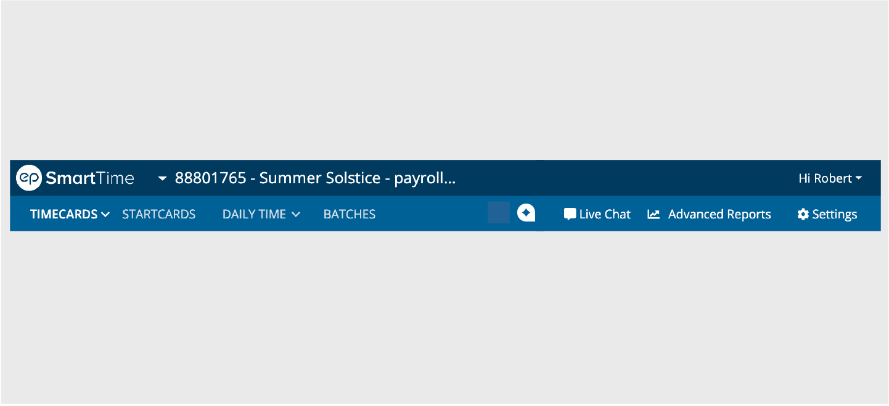Click the caret next to Hi Robert
The height and width of the screenshot is (406, 889).
click(858, 178)
